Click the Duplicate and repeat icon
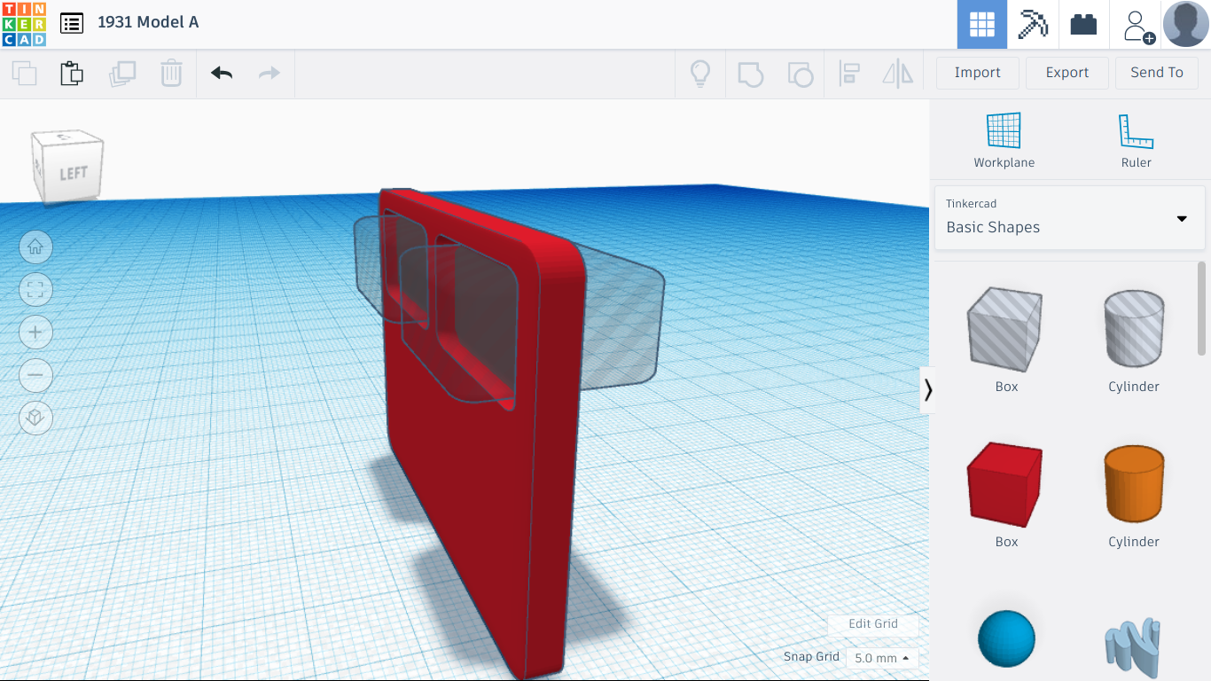Image resolution: width=1211 pixels, height=681 pixels. tap(122, 74)
